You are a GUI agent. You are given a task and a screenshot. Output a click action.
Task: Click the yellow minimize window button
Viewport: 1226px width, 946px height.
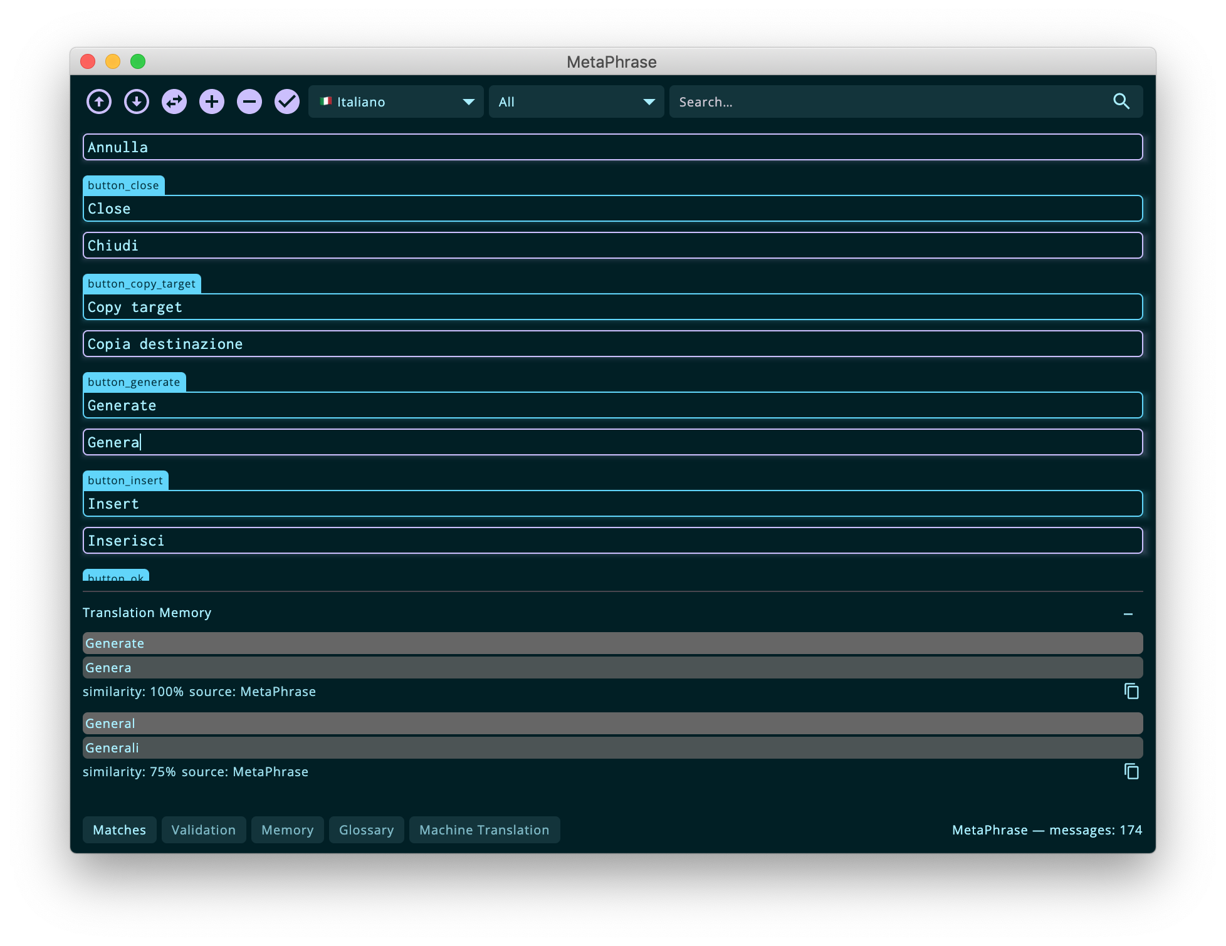click(113, 61)
